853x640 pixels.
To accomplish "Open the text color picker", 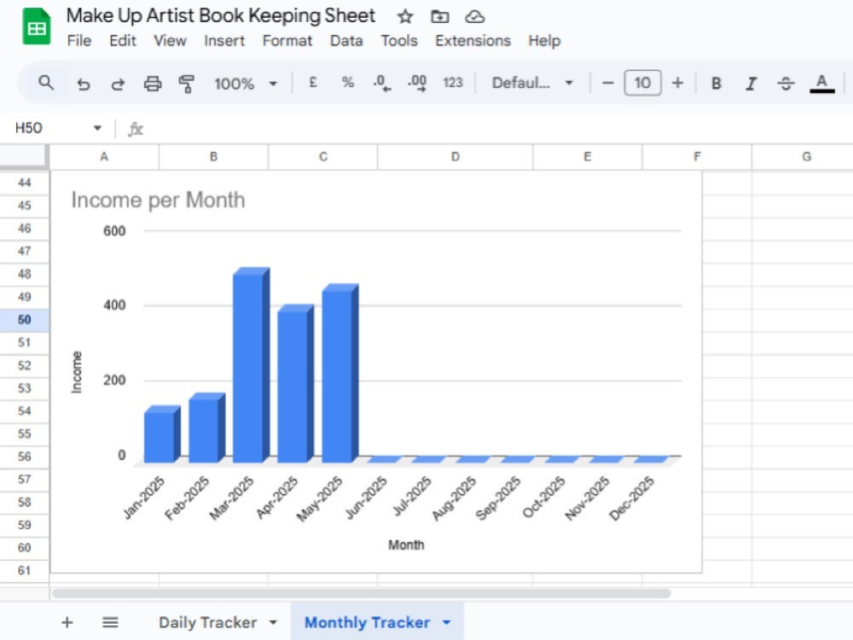I will (822, 84).
